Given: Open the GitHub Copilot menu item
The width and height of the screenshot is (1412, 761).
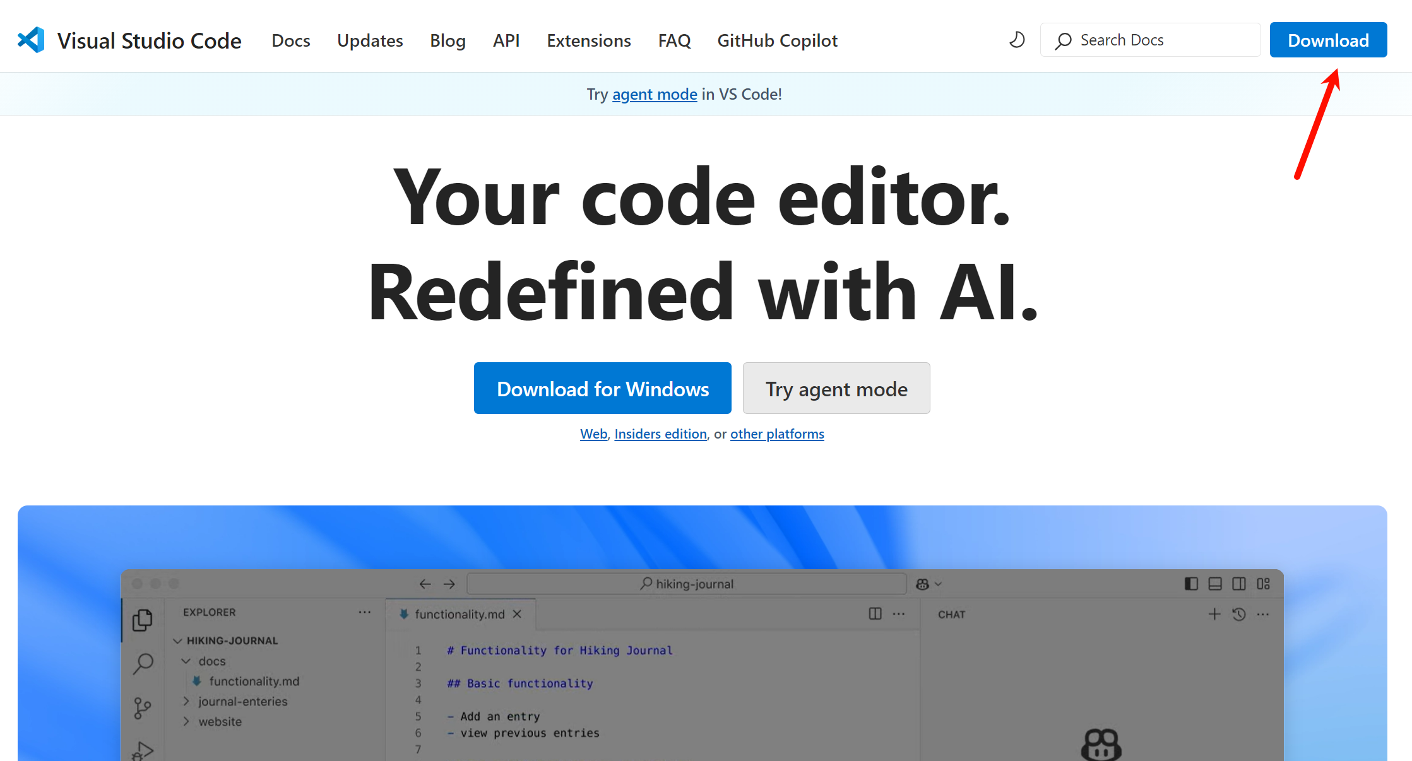Looking at the screenshot, I should pyautogui.click(x=778, y=40).
